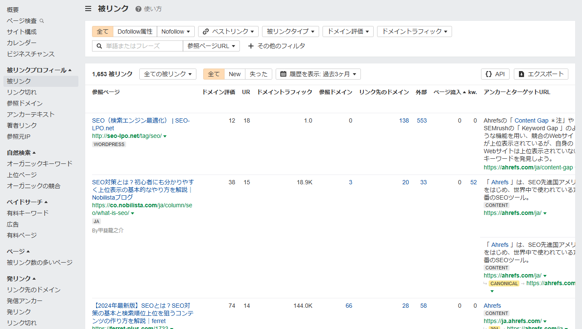Click the plus icon for その他のフィルタ
This screenshot has width=582, height=329.
pyautogui.click(x=251, y=46)
